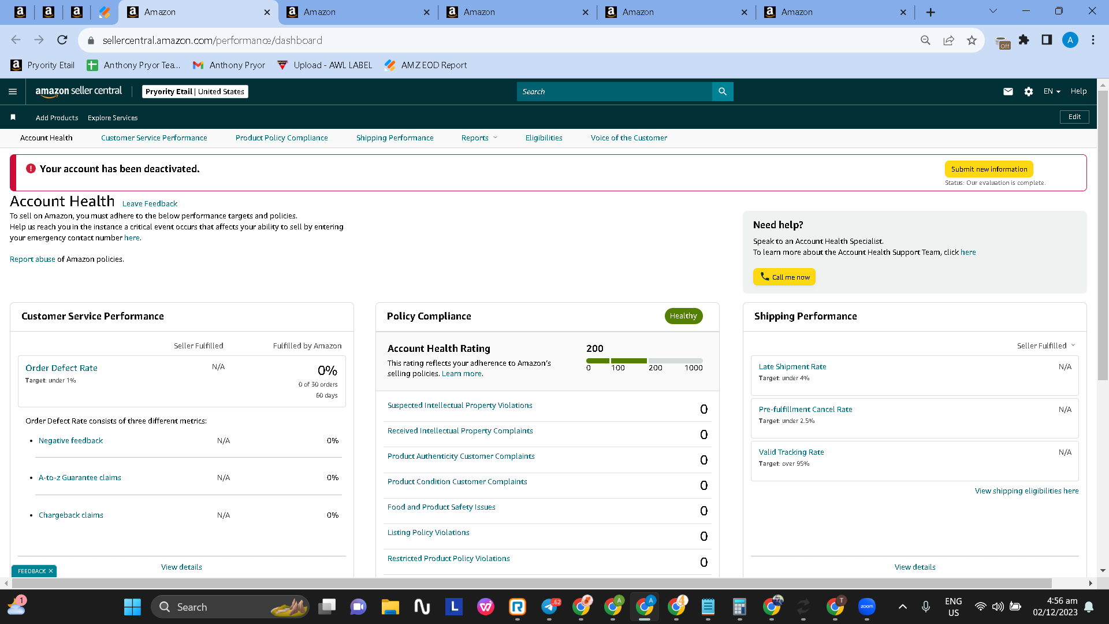Click the Call me now button

click(784, 277)
